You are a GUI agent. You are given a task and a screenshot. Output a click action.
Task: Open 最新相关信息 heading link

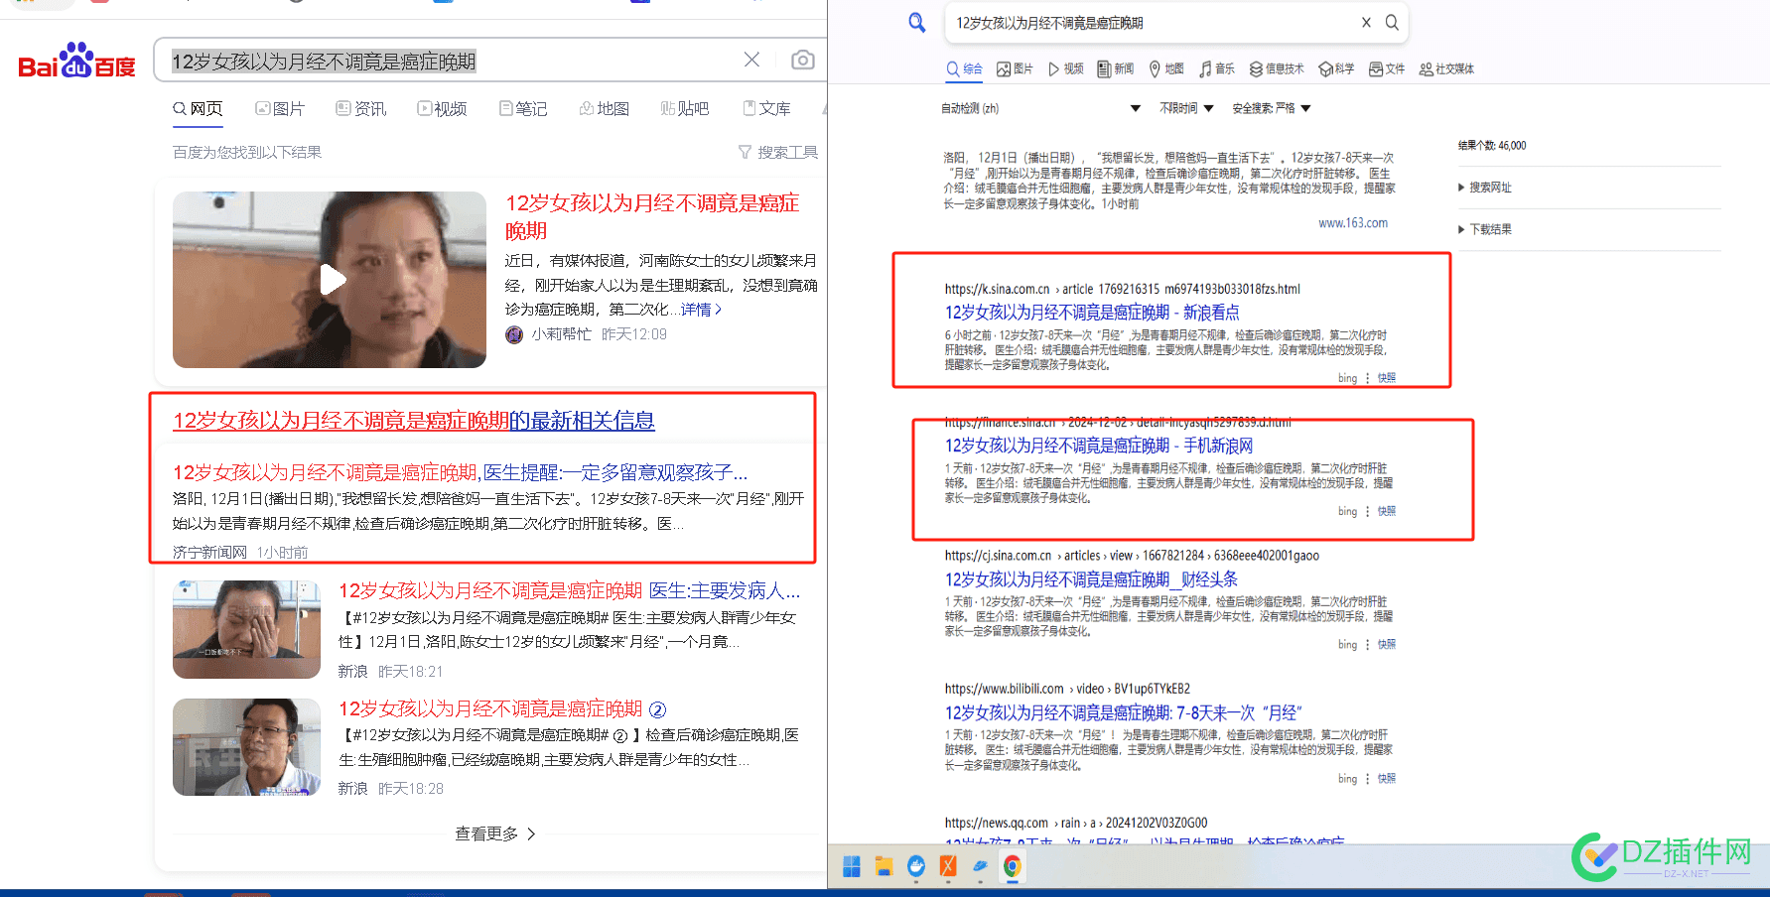pyautogui.click(x=414, y=421)
